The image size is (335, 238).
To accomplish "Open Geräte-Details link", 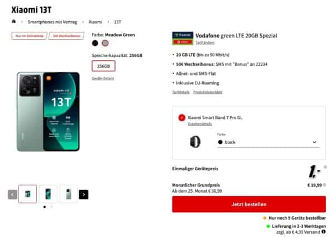I will point(103,78).
